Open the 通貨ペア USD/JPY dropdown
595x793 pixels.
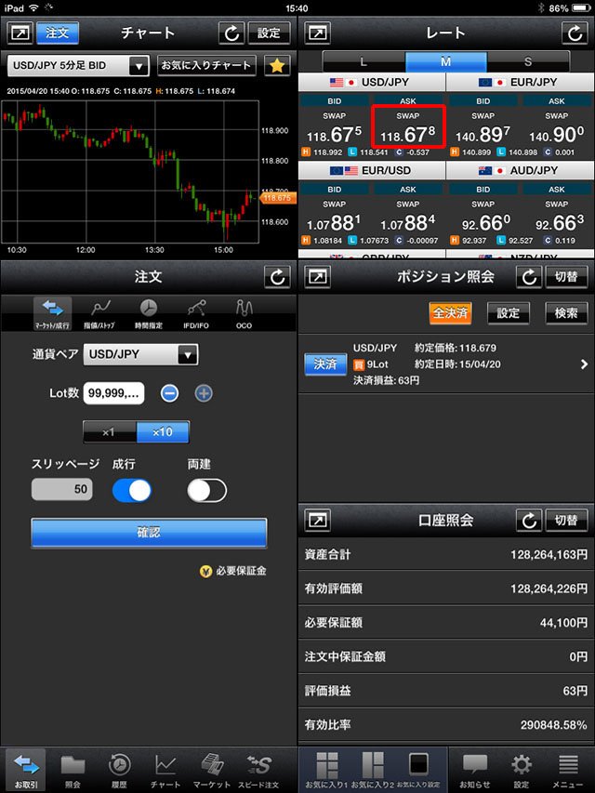click(x=141, y=354)
